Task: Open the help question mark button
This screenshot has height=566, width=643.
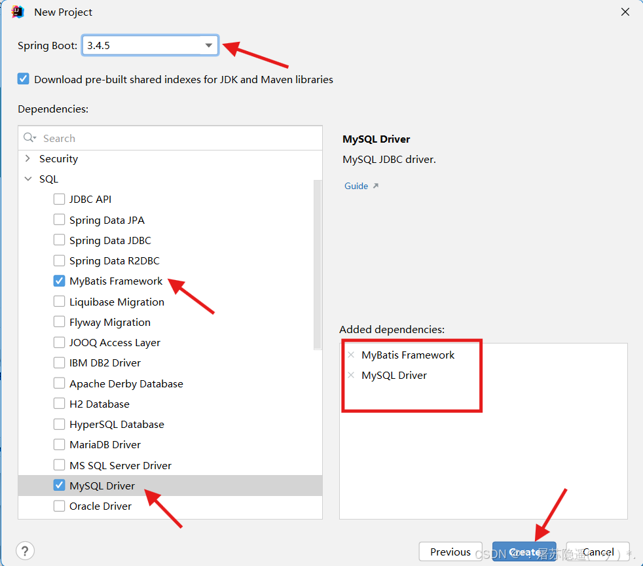Action: (x=25, y=551)
